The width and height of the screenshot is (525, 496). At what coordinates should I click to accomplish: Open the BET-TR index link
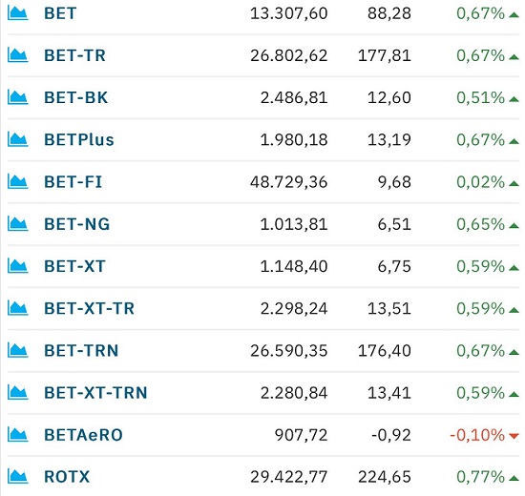(x=75, y=55)
